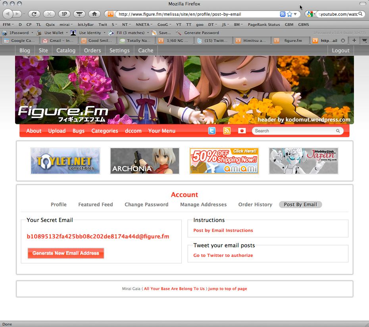This screenshot has width=369, height=327.
Task: Follow the Go to Twitter to authorize link
Action: pyautogui.click(x=223, y=255)
